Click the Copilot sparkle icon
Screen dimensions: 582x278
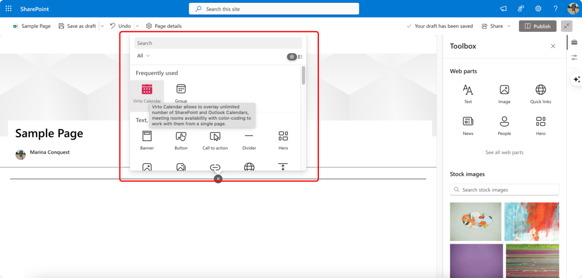(x=576, y=79)
